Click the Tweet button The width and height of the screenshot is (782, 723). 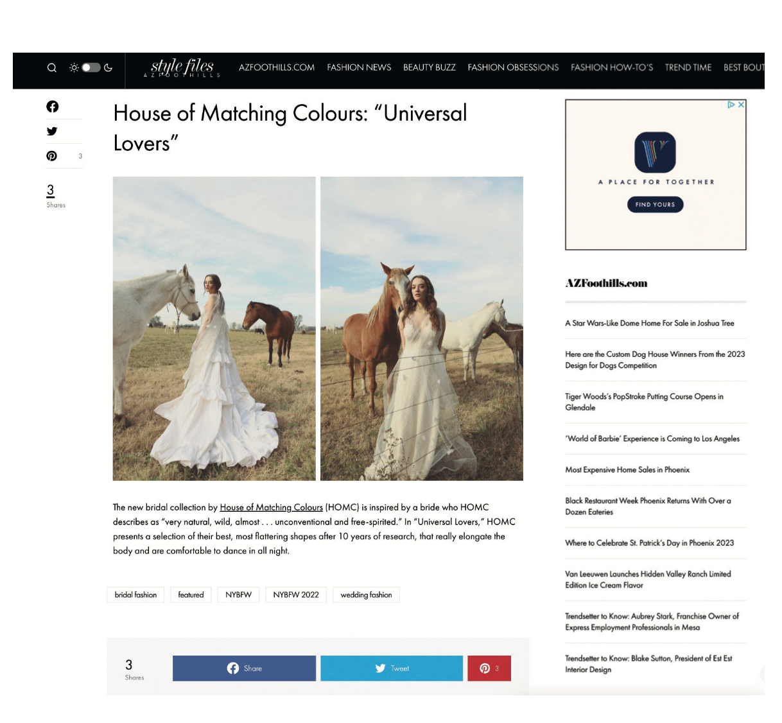coord(392,668)
